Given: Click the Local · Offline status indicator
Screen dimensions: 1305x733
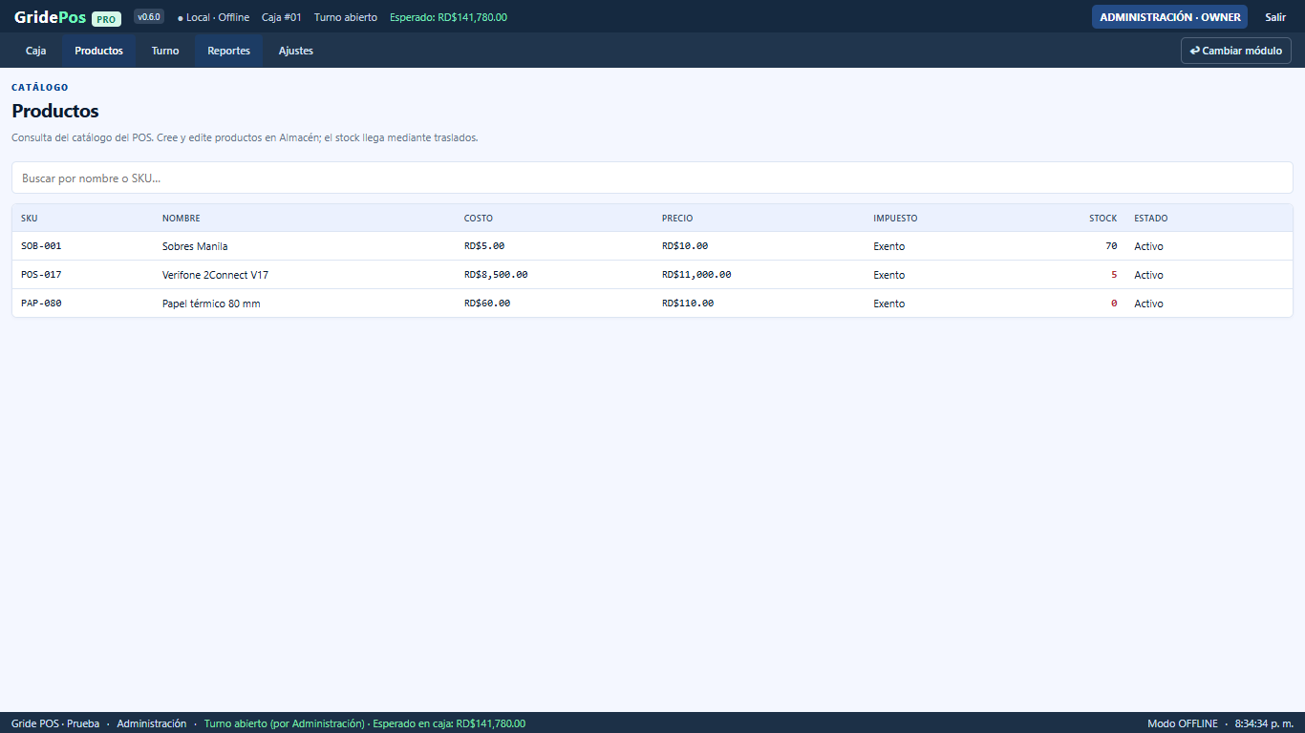Looking at the screenshot, I should (213, 17).
